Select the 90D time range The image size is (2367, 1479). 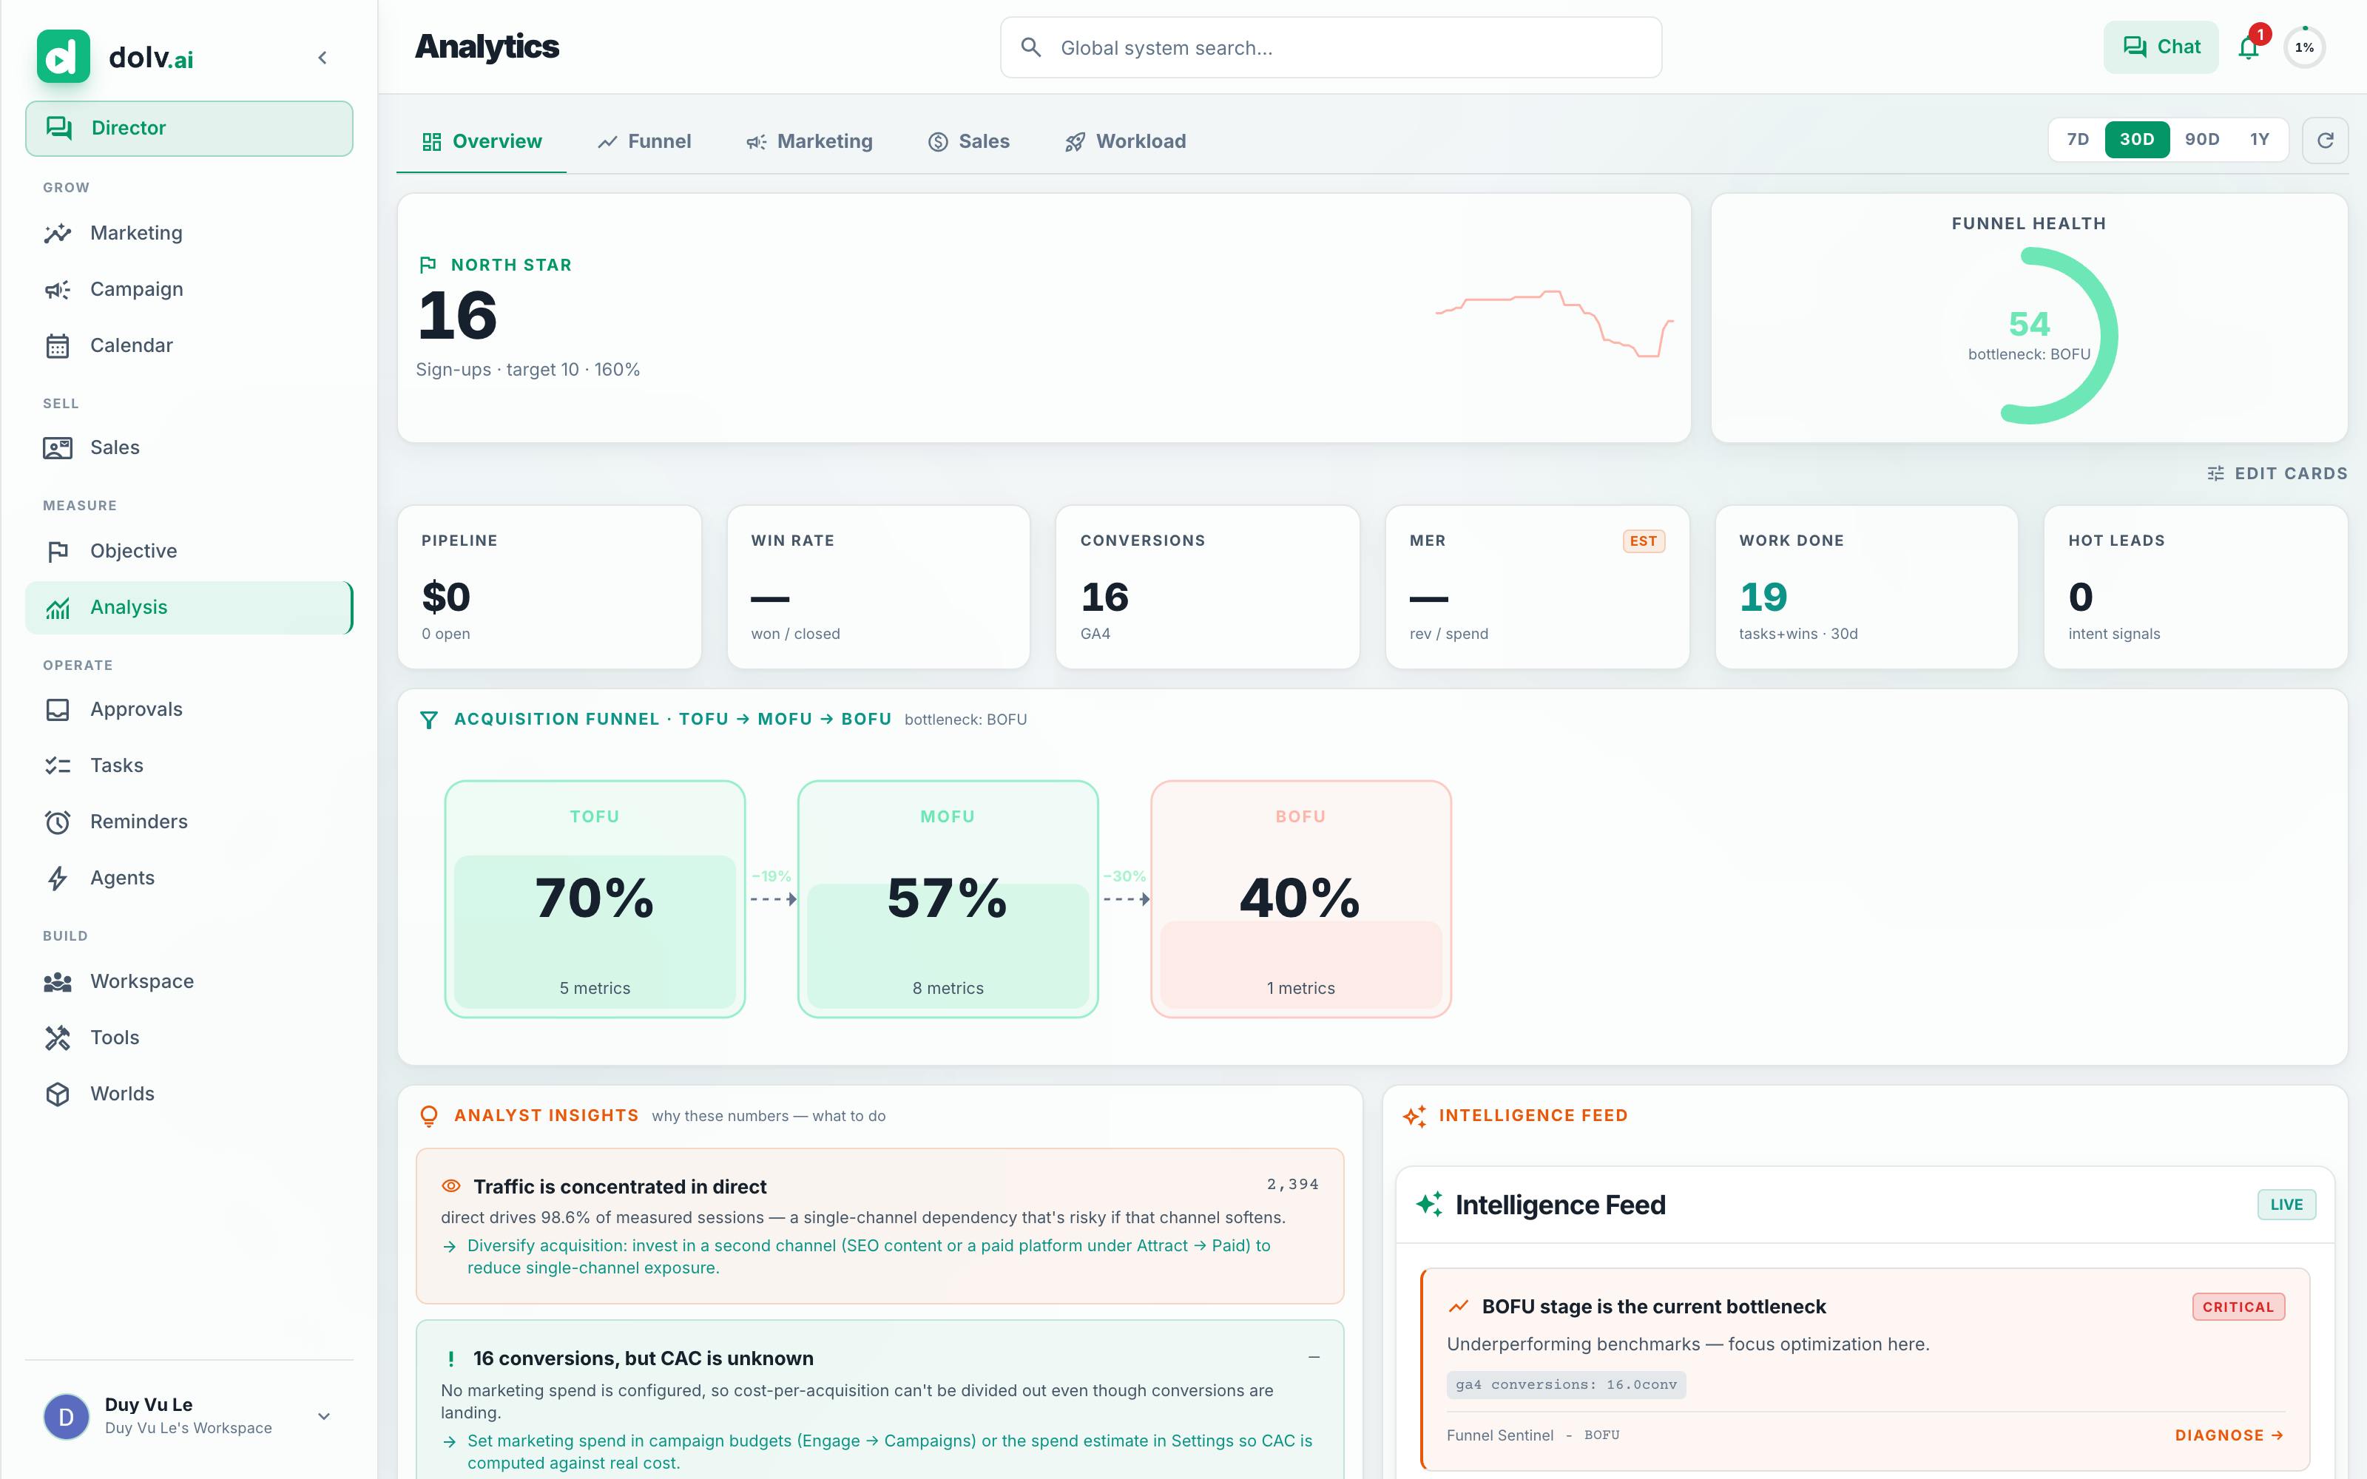click(2202, 140)
